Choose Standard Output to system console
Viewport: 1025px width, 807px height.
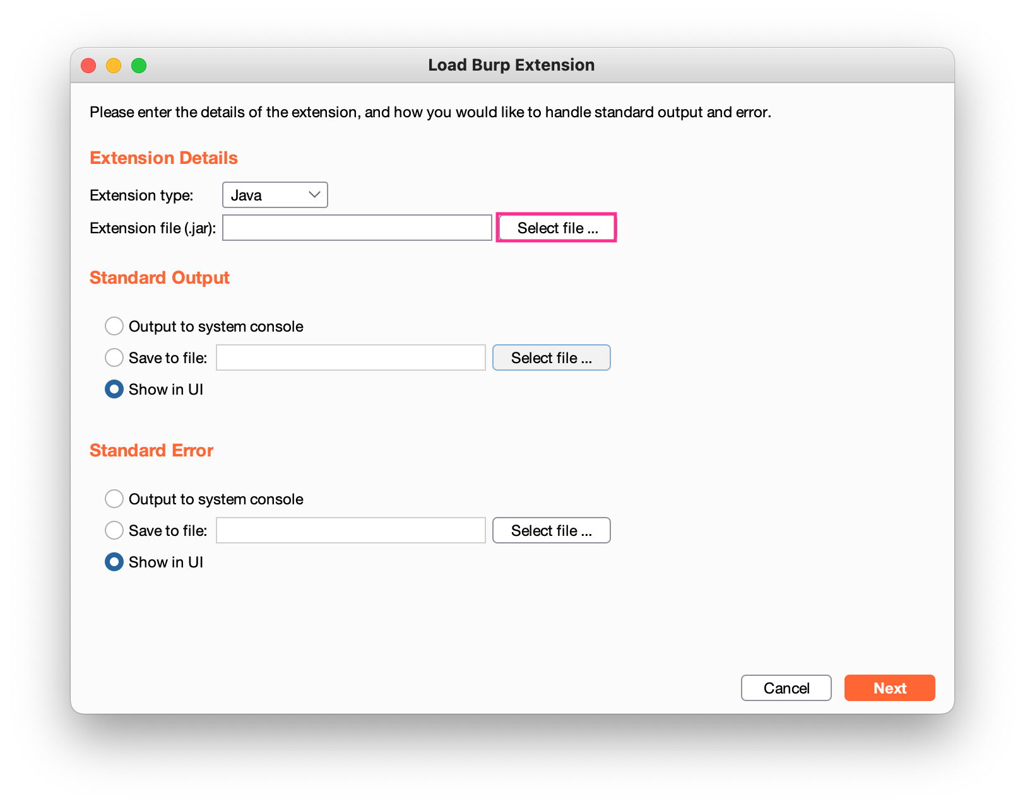click(x=114, y=326)
